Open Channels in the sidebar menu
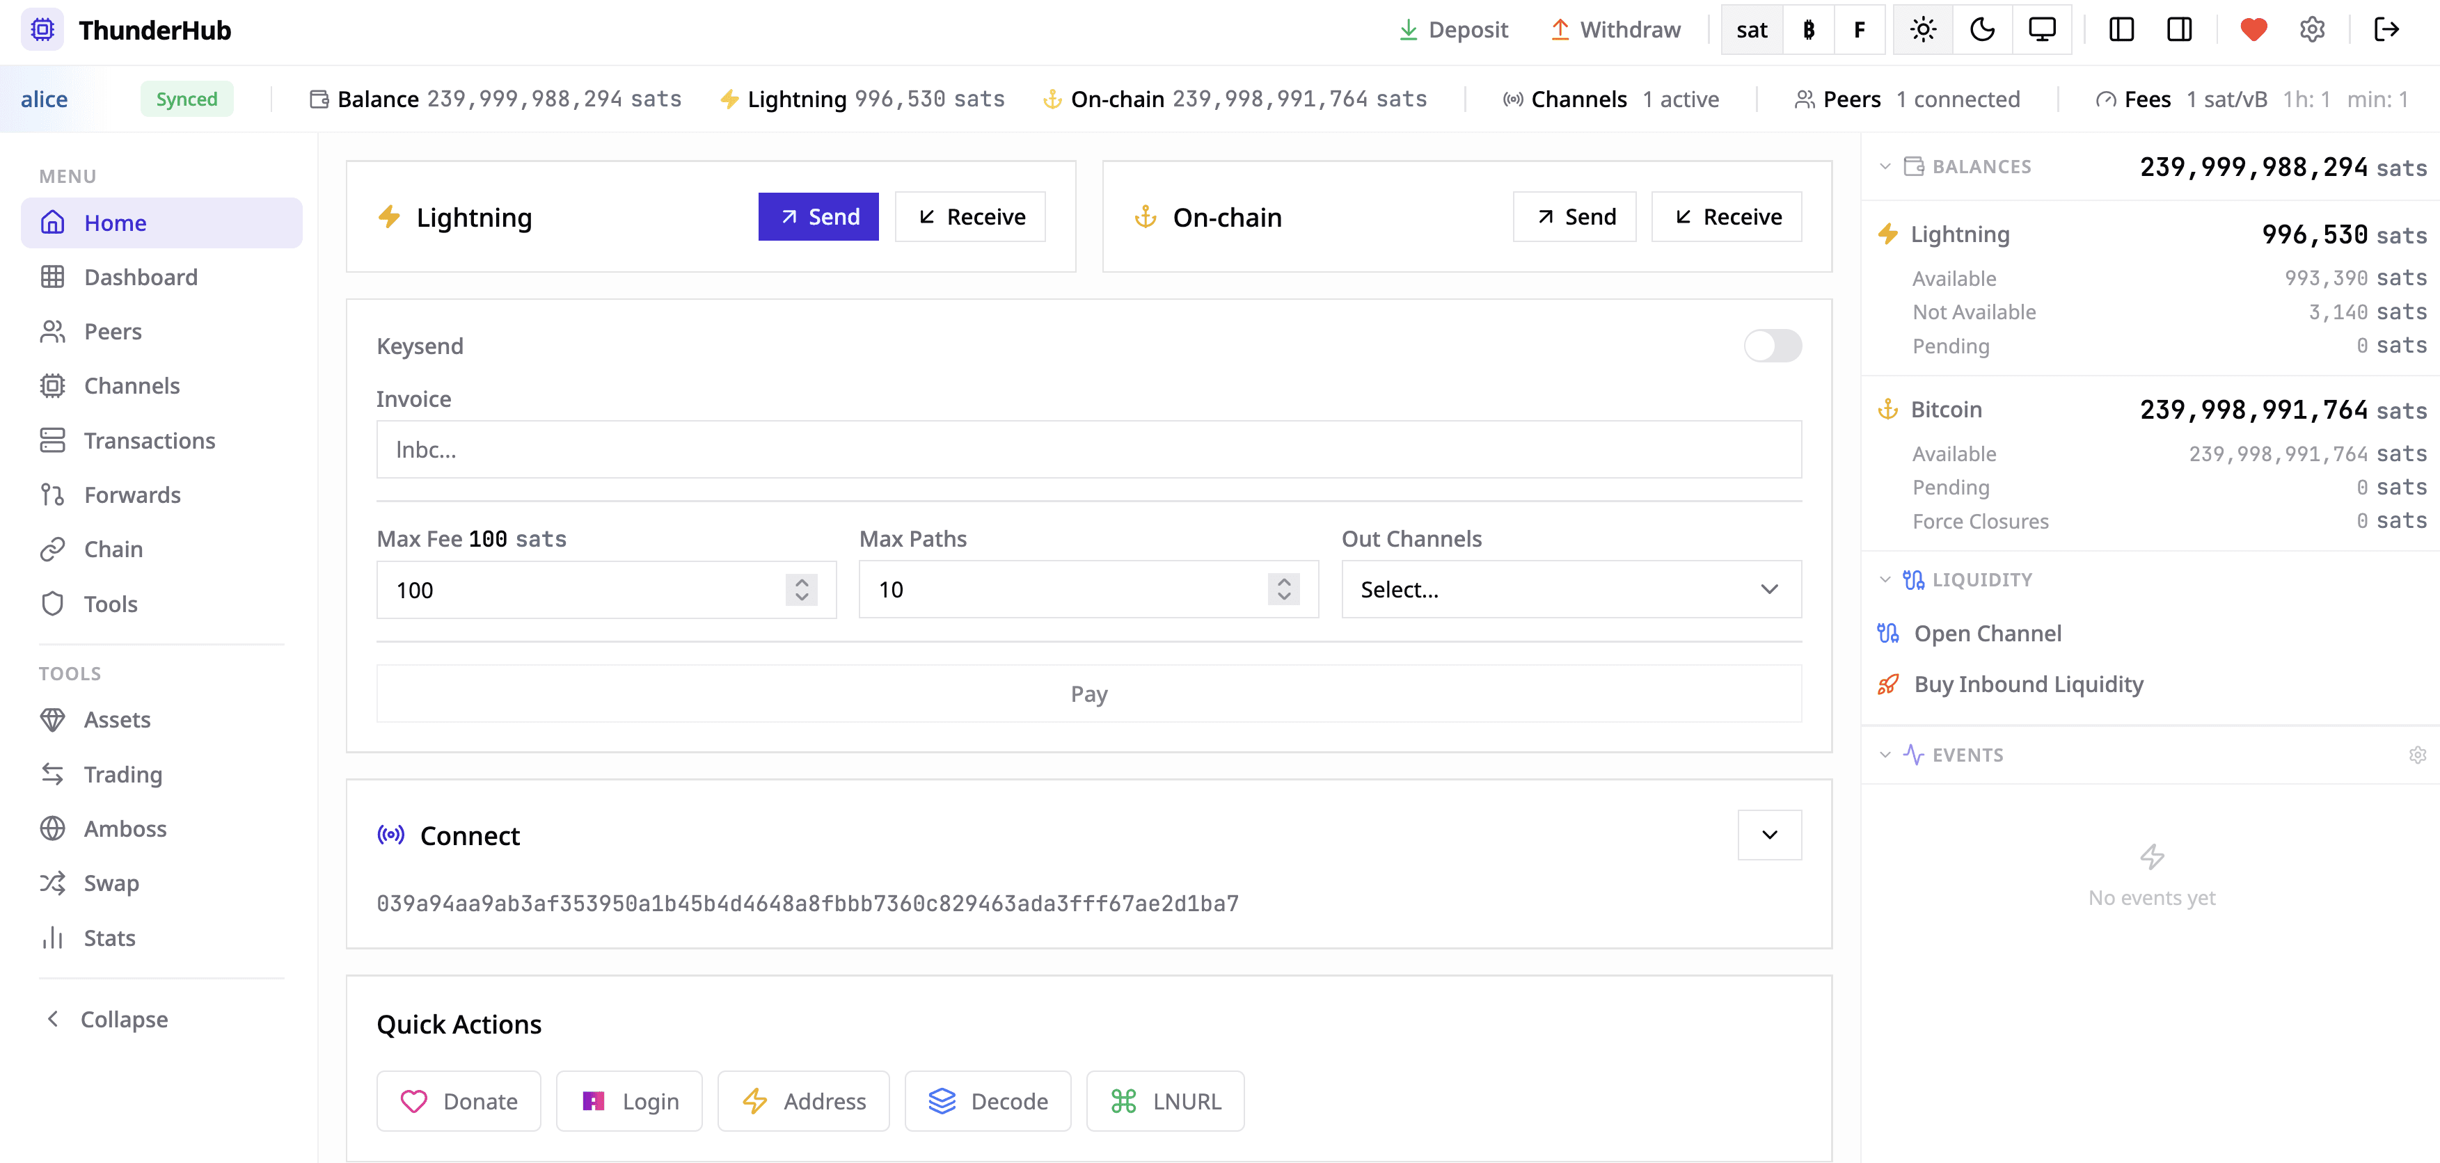Screen dimensions: 2440x1163 [x=132, y=385]
